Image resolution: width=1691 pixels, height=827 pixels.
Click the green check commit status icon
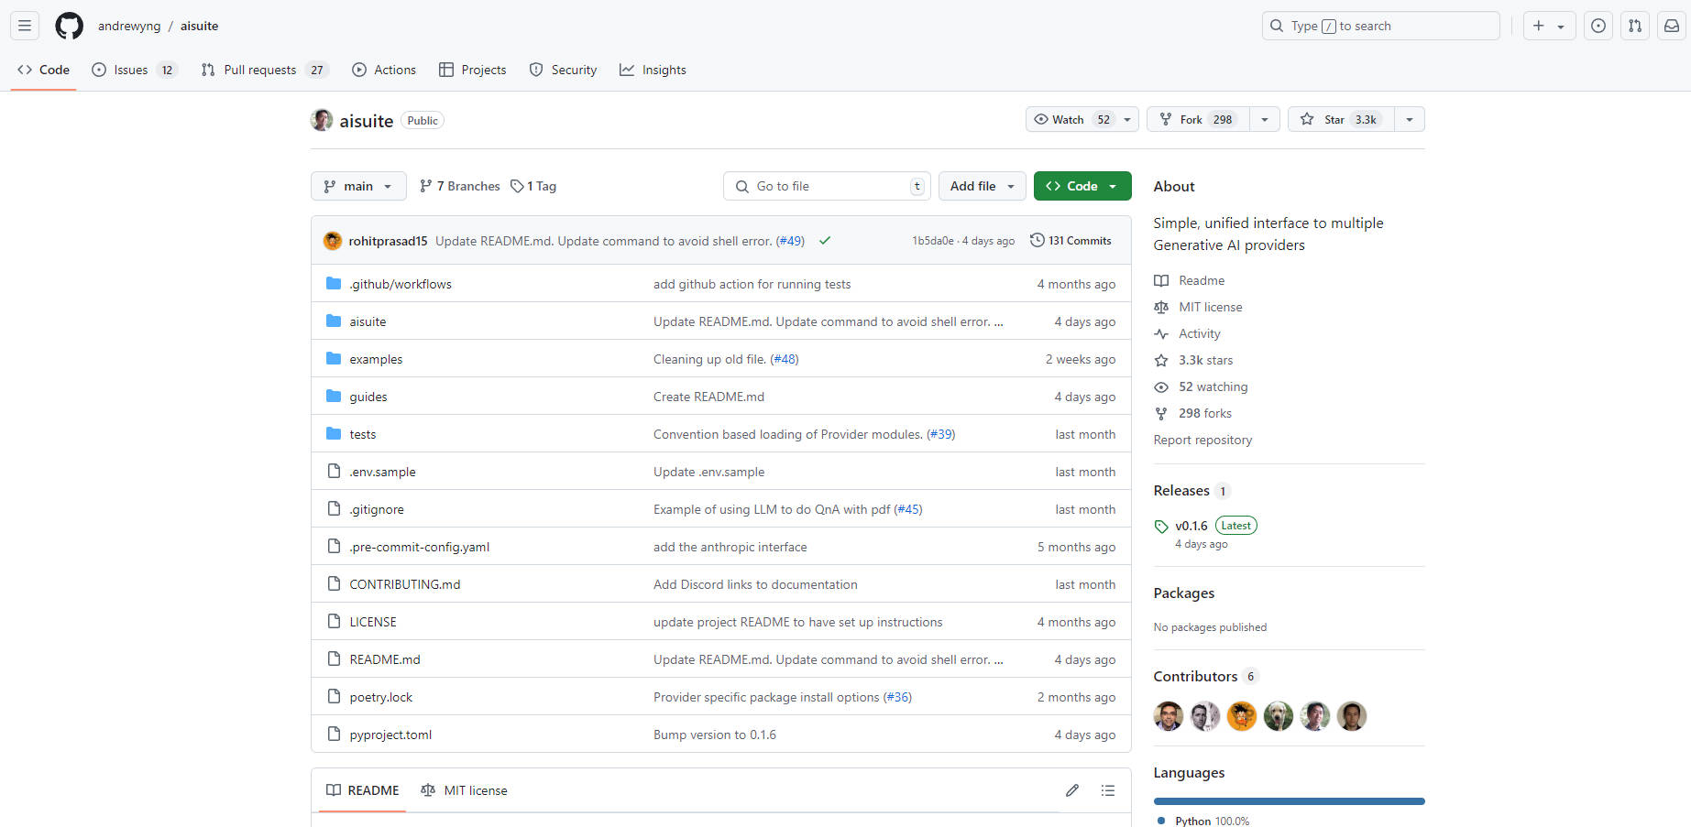tap(825, 241)
